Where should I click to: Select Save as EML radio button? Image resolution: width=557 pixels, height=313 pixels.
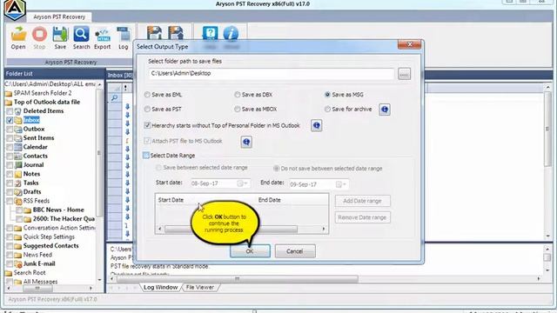point(147,95)
